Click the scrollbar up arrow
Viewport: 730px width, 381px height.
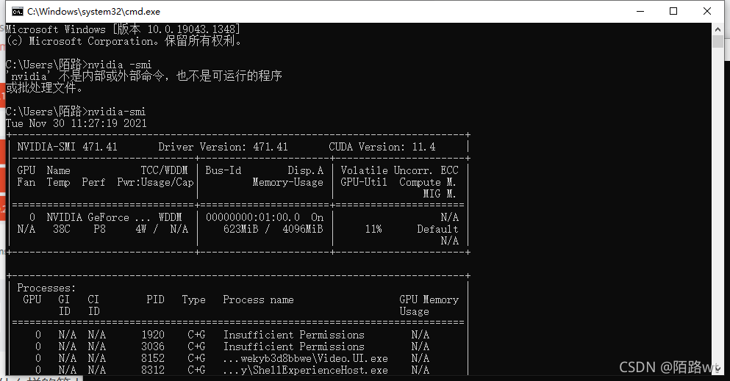point(718,29)
